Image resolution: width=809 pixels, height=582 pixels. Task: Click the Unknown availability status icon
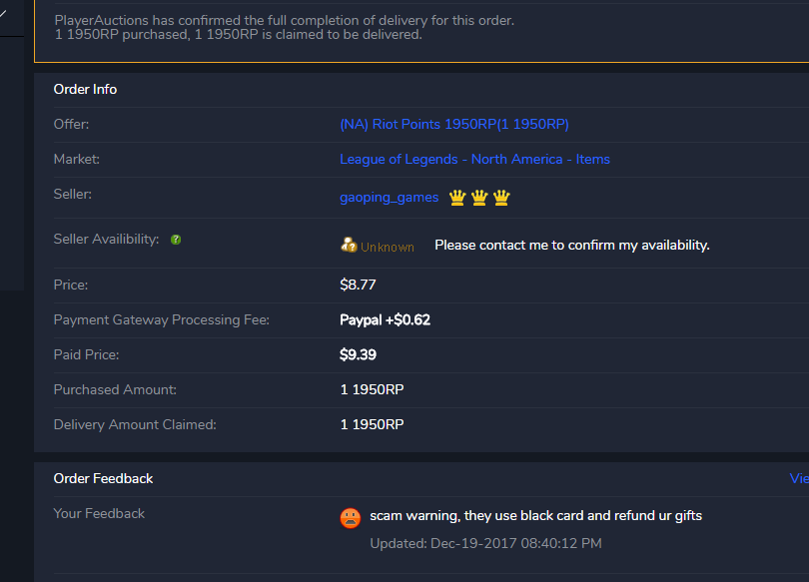click(x=348, y=245)
